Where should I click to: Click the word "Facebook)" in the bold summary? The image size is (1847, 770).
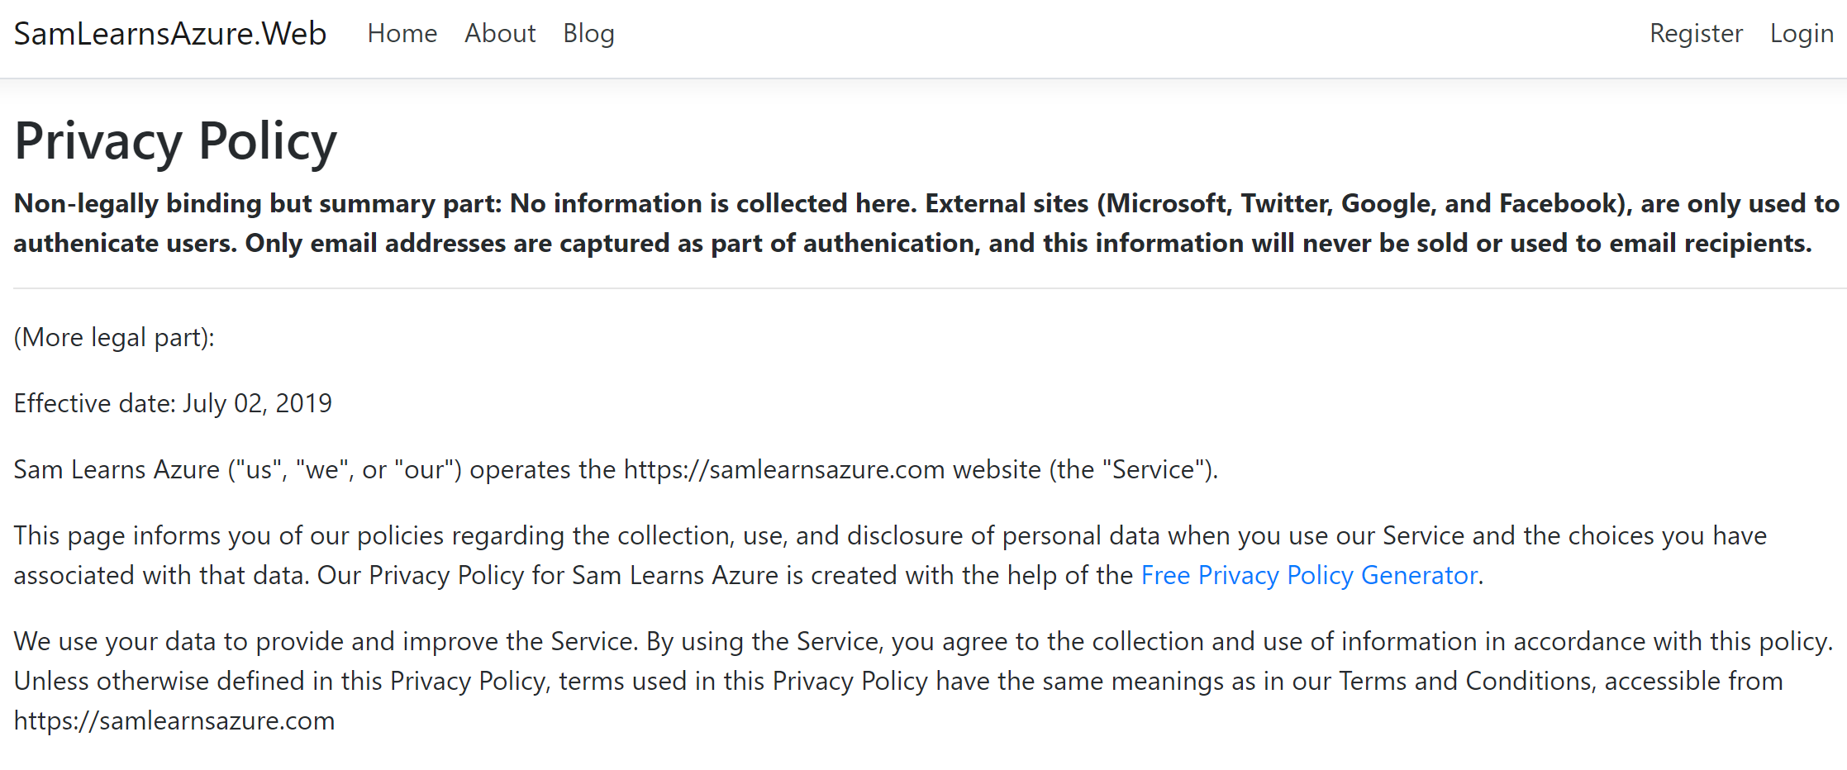[1564, 203]
